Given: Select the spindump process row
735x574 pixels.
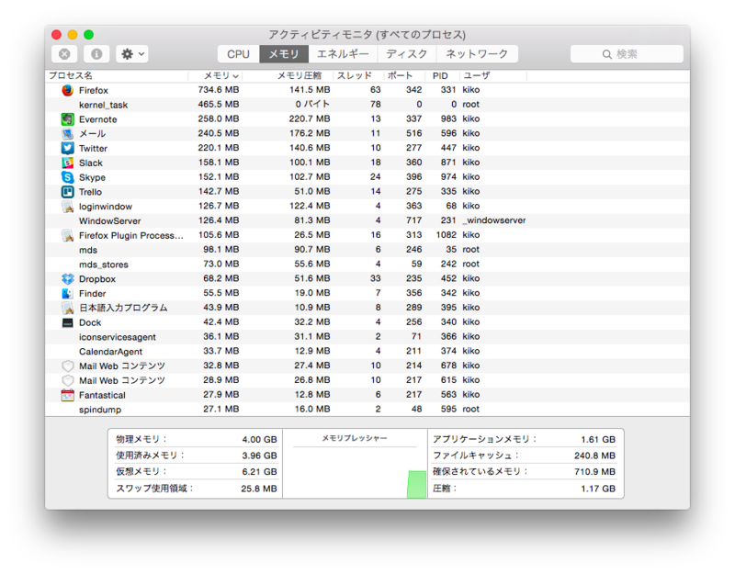Looking at the screenshot, I should (367, 409).
